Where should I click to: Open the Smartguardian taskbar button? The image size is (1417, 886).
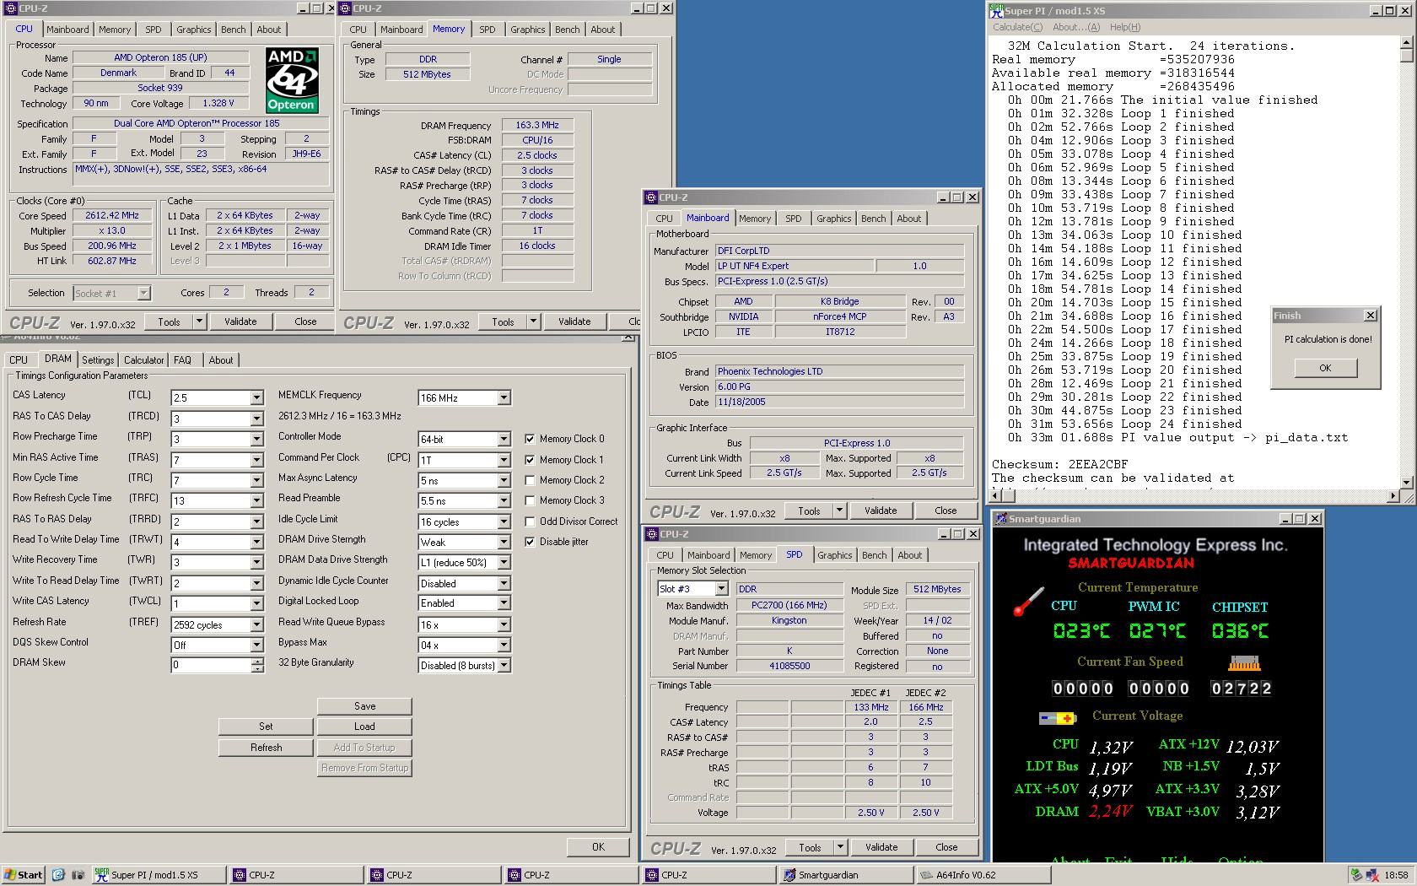845,875
